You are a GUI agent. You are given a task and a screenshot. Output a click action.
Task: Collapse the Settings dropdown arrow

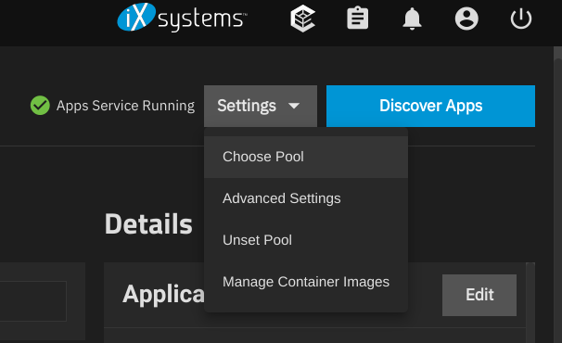point(294,106)
